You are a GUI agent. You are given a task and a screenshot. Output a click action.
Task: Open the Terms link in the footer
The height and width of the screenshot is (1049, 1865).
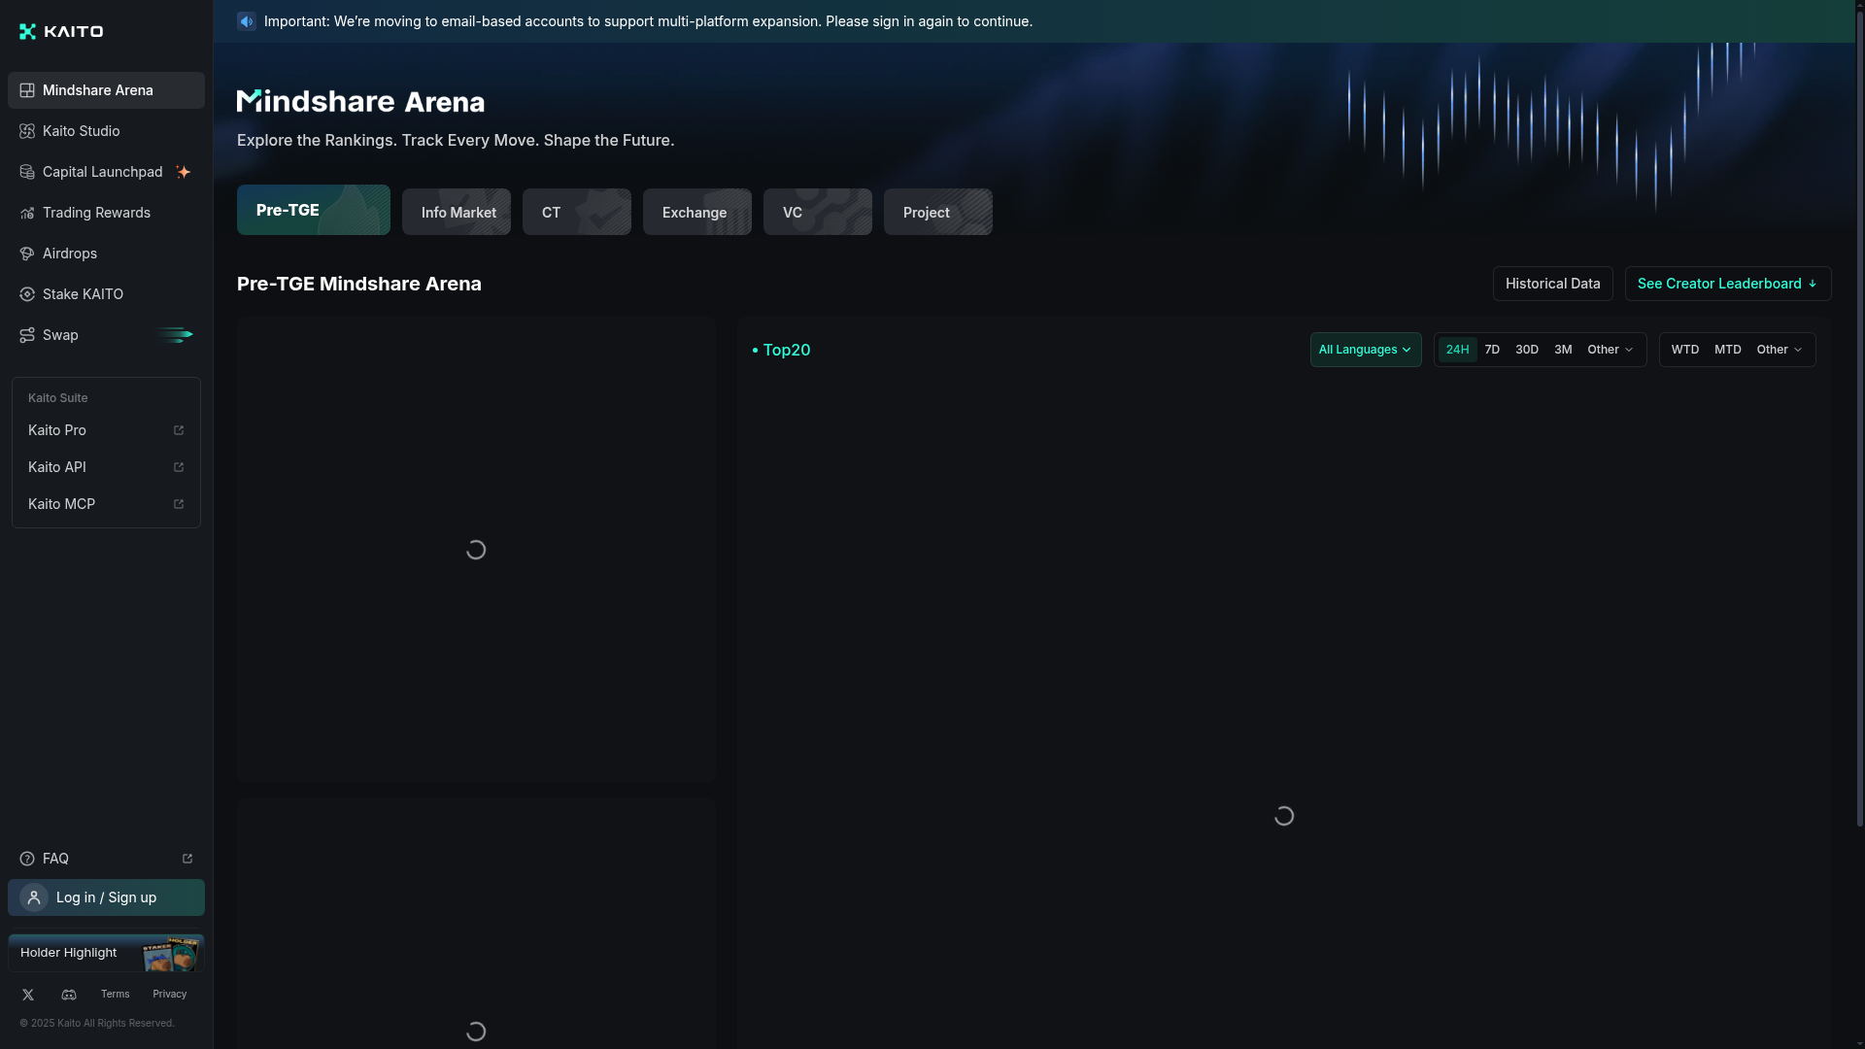pyautogui.click(x=115, y=995)
